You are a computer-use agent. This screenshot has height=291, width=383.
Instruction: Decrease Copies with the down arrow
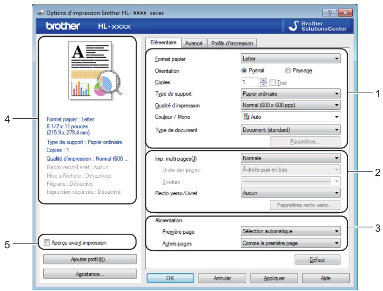click(x=263, y=84)
